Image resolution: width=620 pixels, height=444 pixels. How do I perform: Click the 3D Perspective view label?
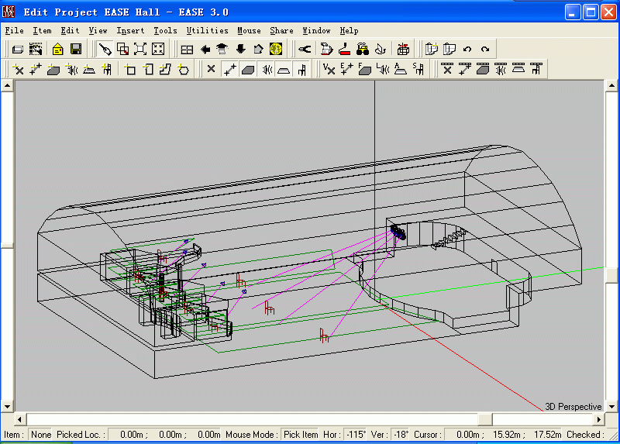573,407
